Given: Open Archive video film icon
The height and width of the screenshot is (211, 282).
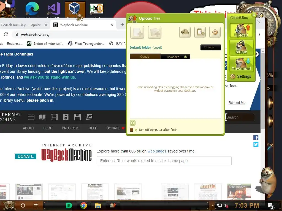Looking at the screenshot, I should [x=54, y=117].
